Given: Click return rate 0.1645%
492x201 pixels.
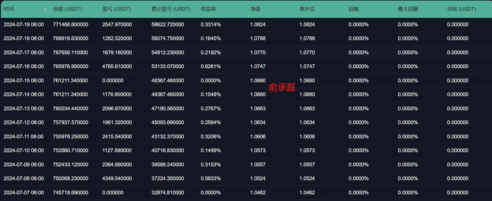Looking at the screenshot, I should point(211,38).
